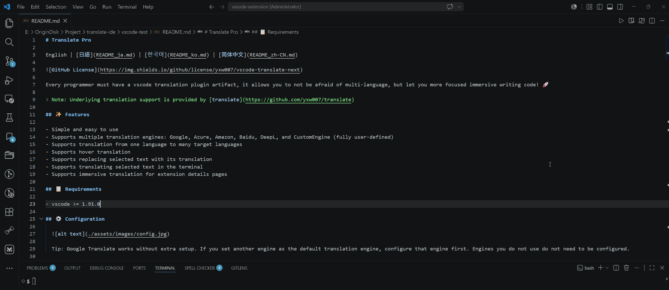Image resolution: width=669 pixels, height=290 pixels.
Task: Open the chat icon in command center
Action: pos(450,7)
